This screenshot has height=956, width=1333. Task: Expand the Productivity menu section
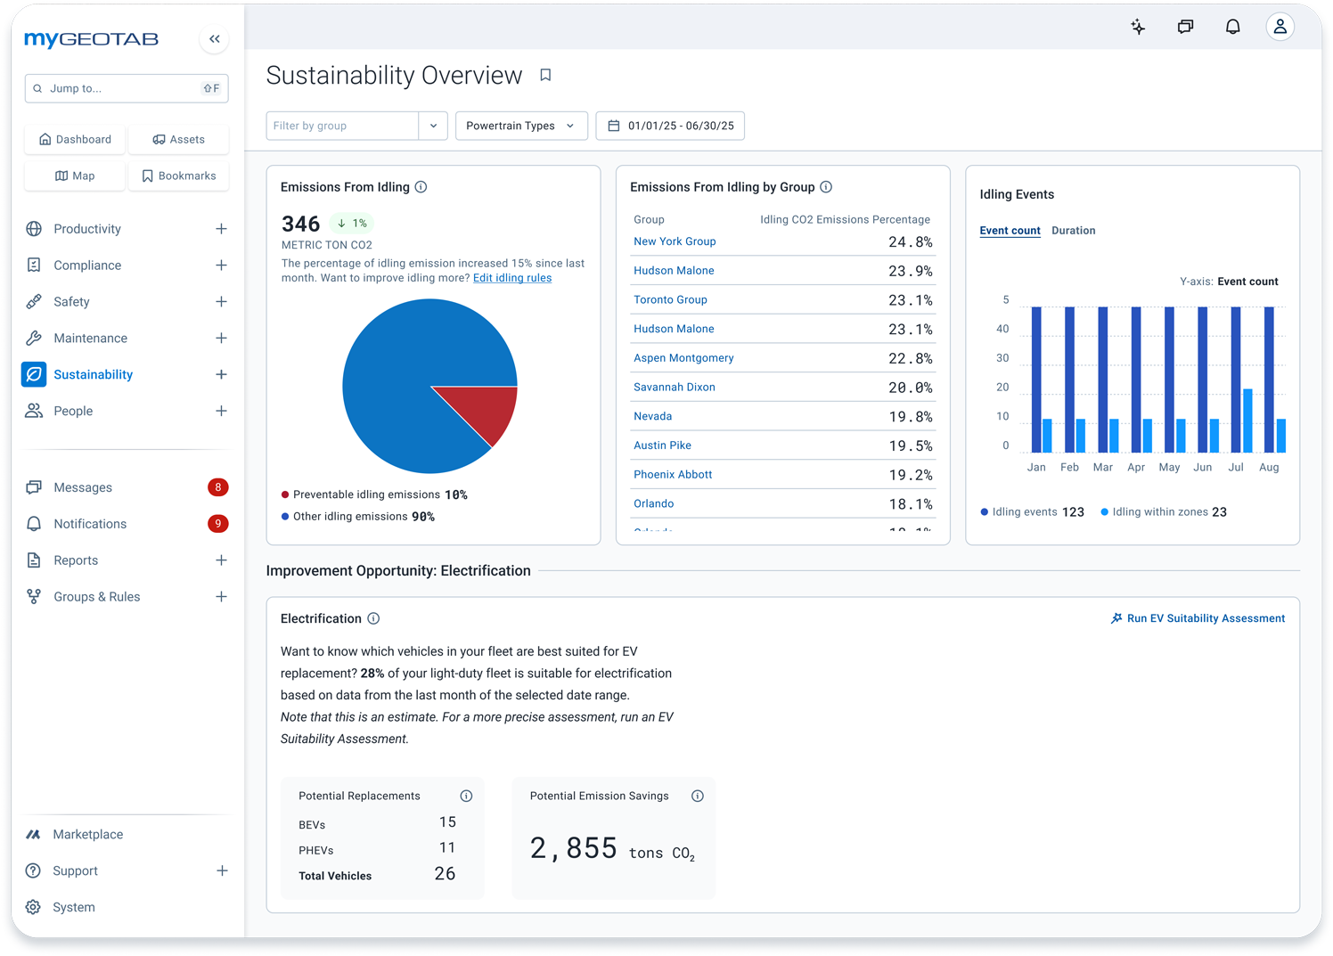coord(221,229)
